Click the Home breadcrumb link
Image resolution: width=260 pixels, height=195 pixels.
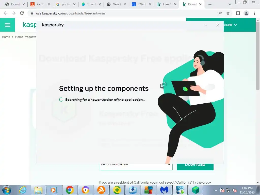(x=6, y=37)
